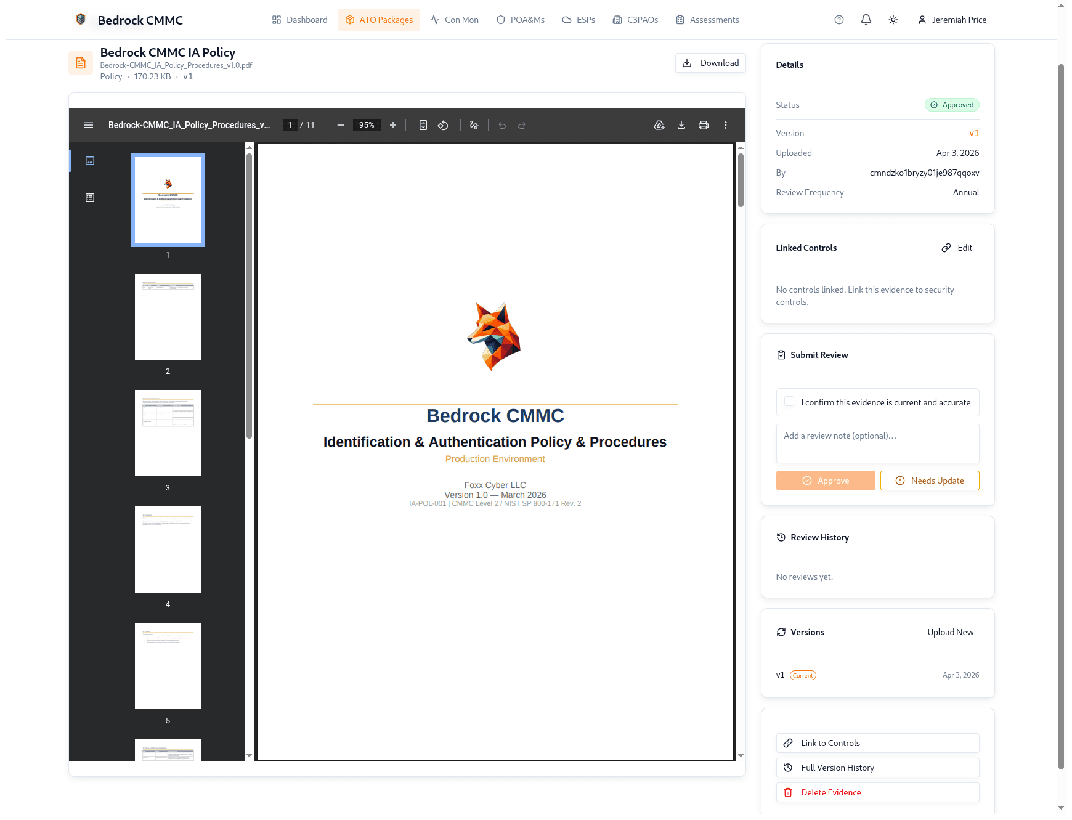Open the annotation drawing tool
This screenshot has width=1072, height=820.
(474, 125)
